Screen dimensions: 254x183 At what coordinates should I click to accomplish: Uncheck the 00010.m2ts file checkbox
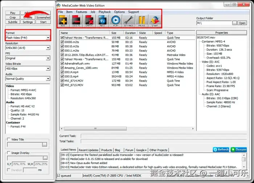[62, 46]
